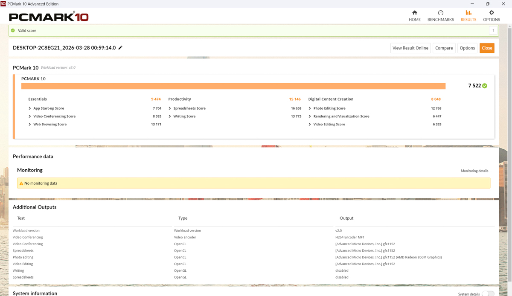Select the Results bar chart icon

[468, 13]
